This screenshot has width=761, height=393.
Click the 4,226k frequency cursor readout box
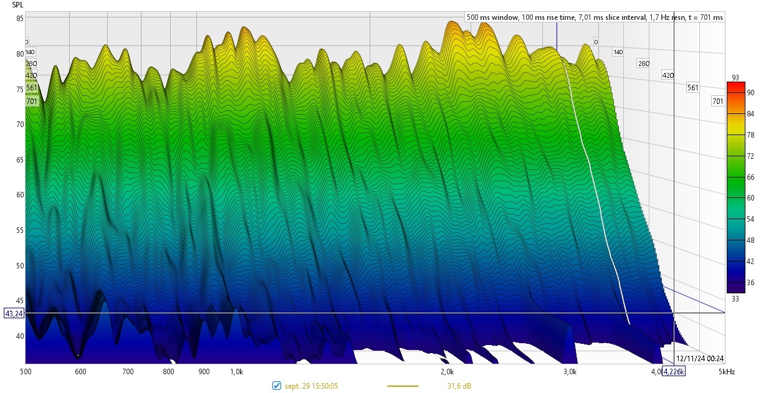click(674, 372)
